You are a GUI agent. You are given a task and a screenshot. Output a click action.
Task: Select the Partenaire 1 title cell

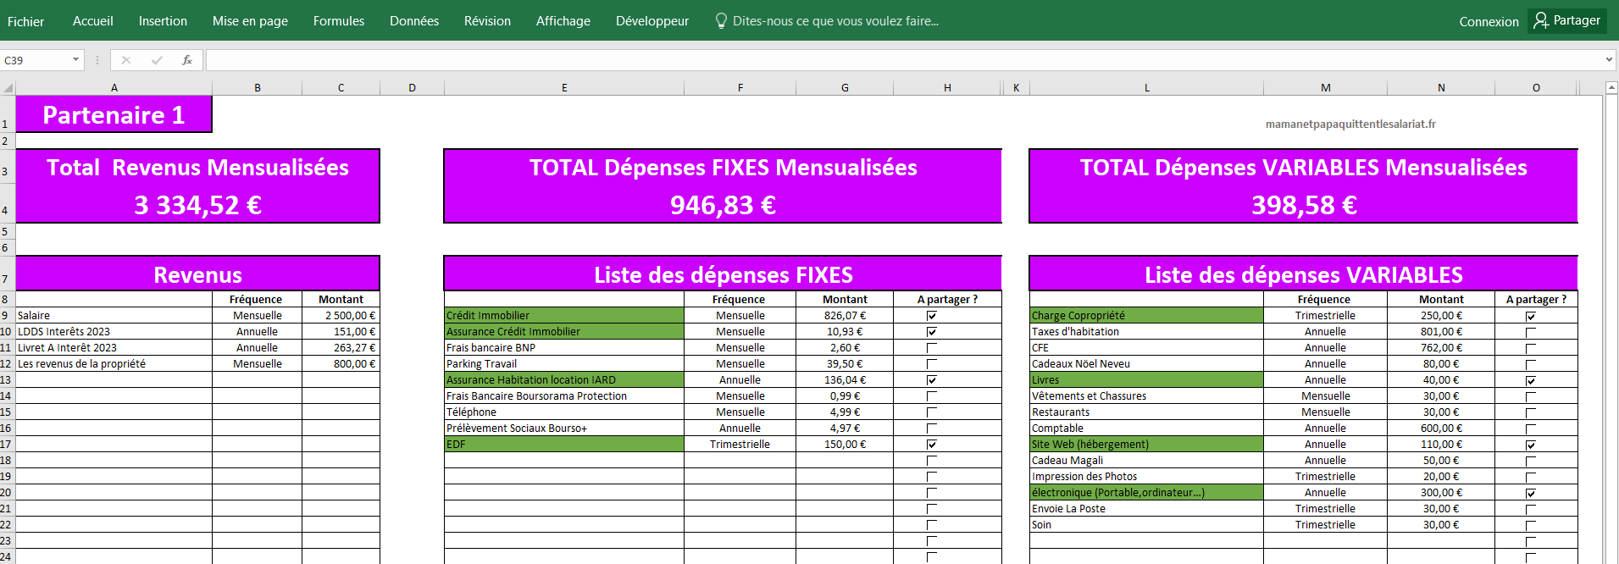click(114, 114)
